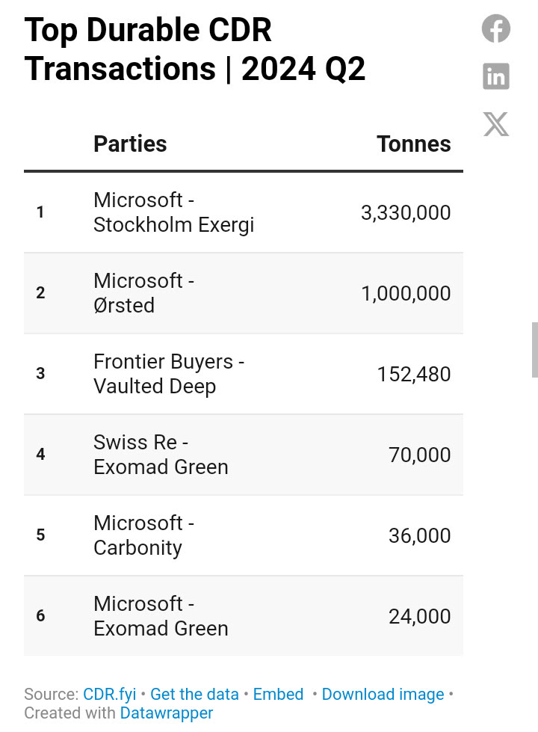
Task: Click the Parties column header
Action: coord(130,144)
